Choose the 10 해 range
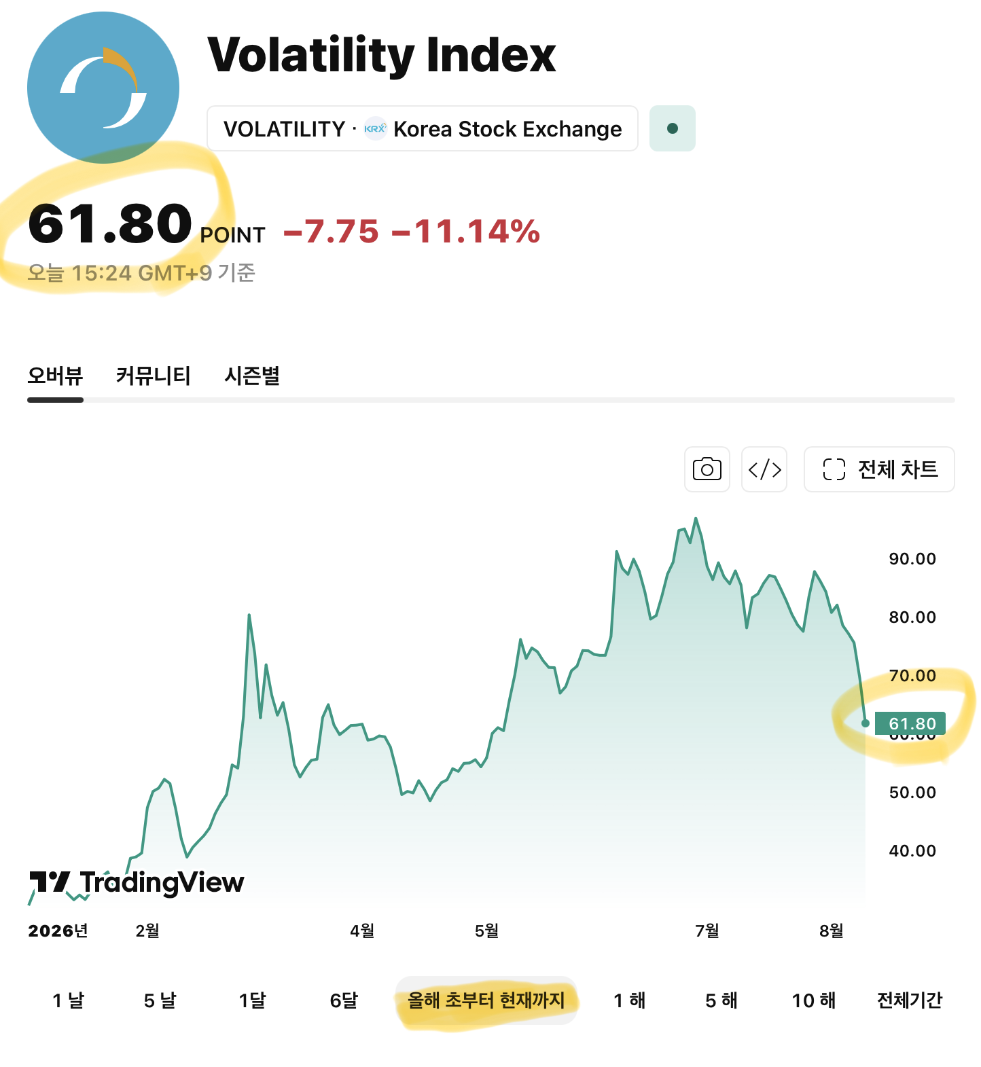Viewport: 981px width, 1067px height. pos(814,1000)
